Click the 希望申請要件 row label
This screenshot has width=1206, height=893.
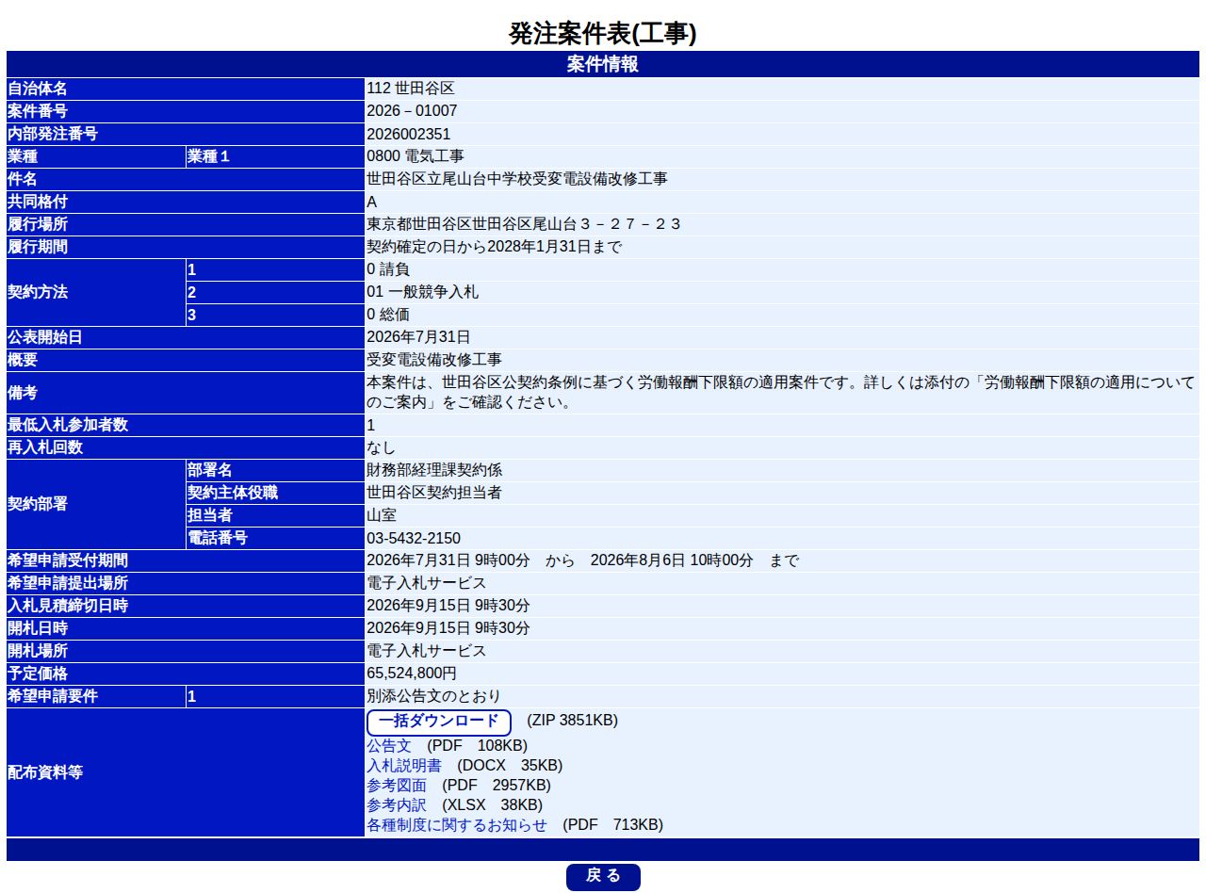[x=95, y=696]
